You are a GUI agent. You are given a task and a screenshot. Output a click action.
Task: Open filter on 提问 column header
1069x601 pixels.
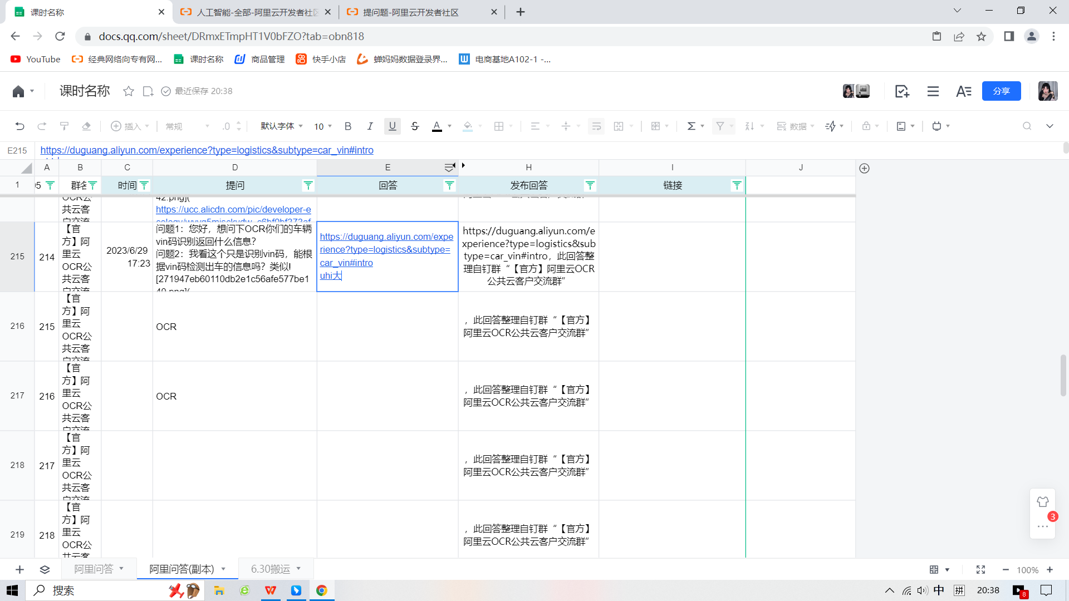click(308, 185)
